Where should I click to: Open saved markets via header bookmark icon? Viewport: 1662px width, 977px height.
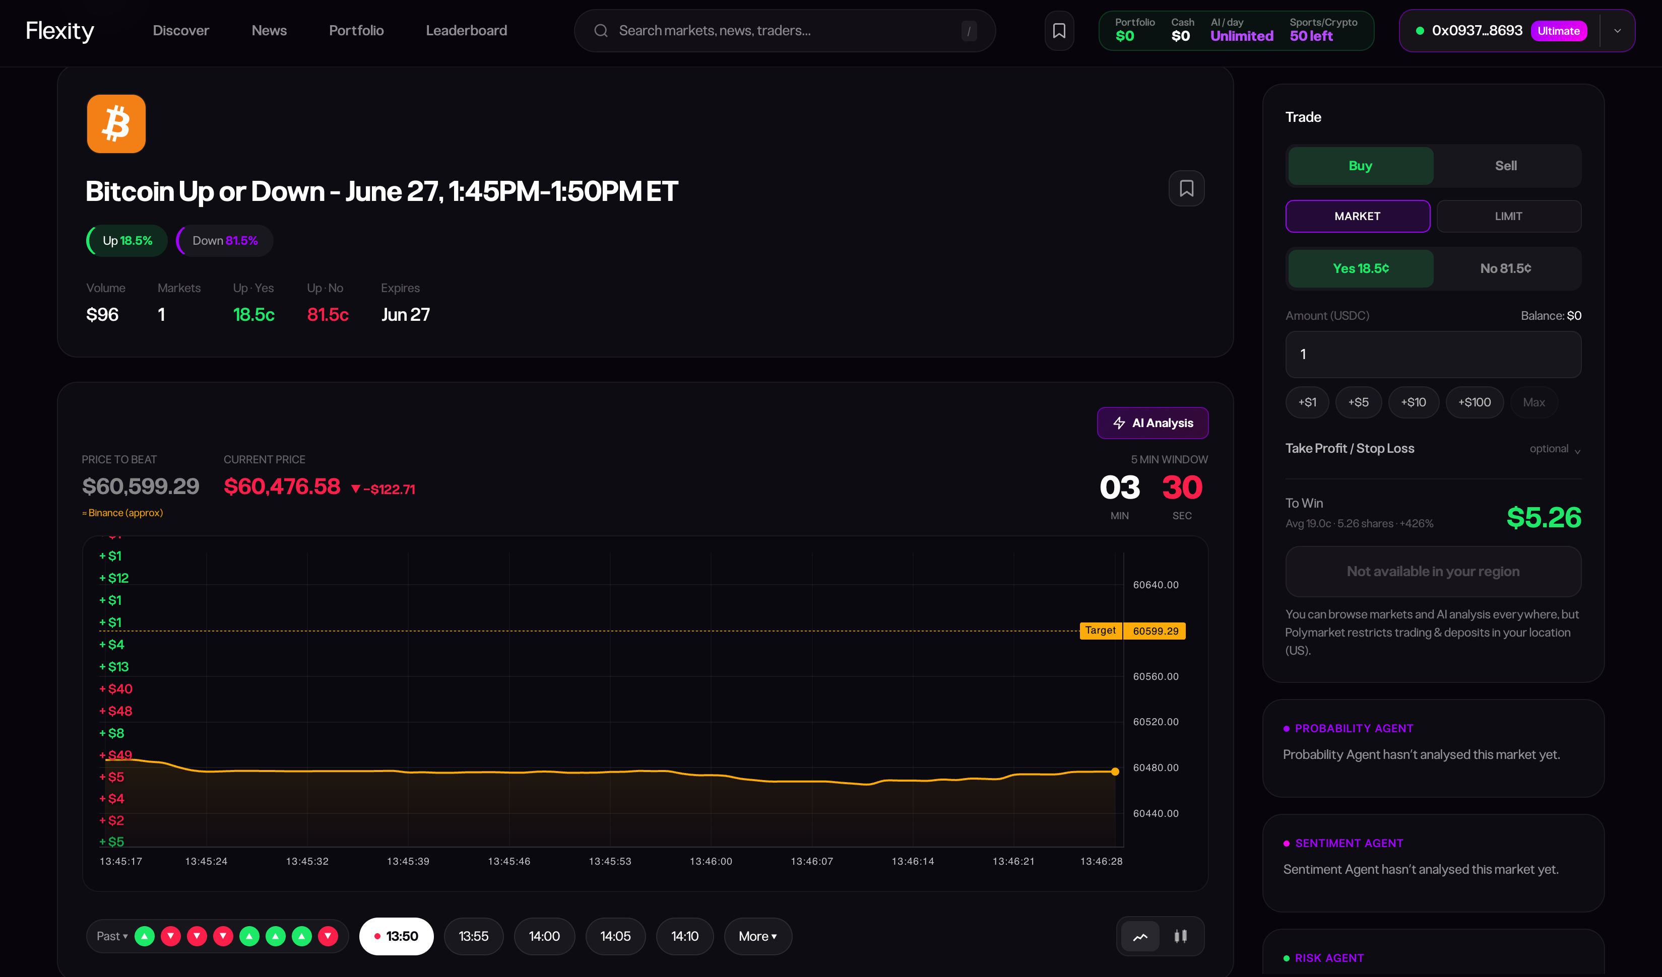1059,30
